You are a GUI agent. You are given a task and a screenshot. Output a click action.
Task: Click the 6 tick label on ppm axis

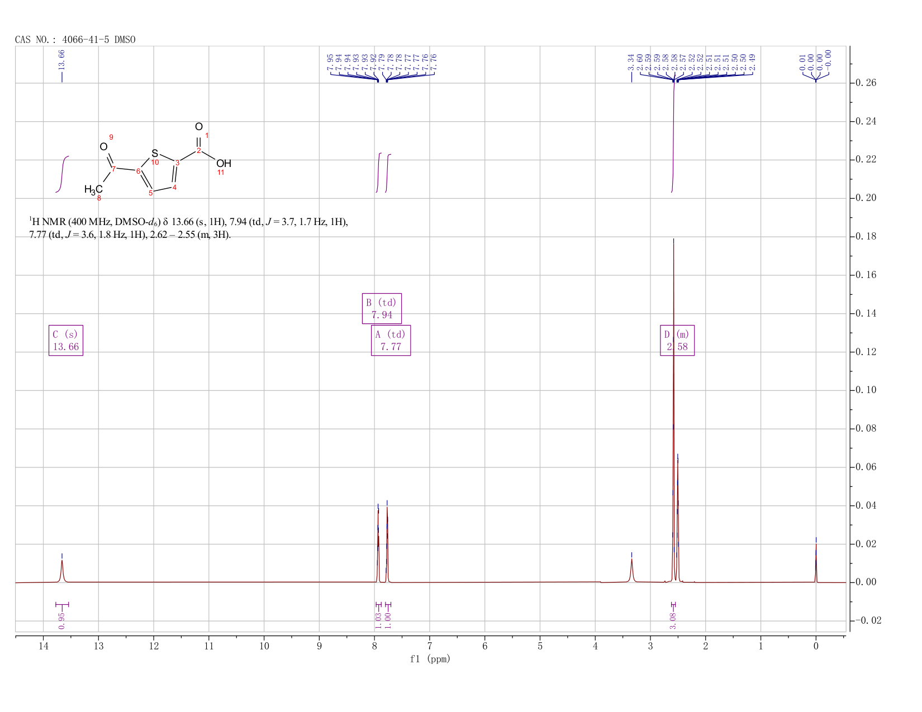484,647
